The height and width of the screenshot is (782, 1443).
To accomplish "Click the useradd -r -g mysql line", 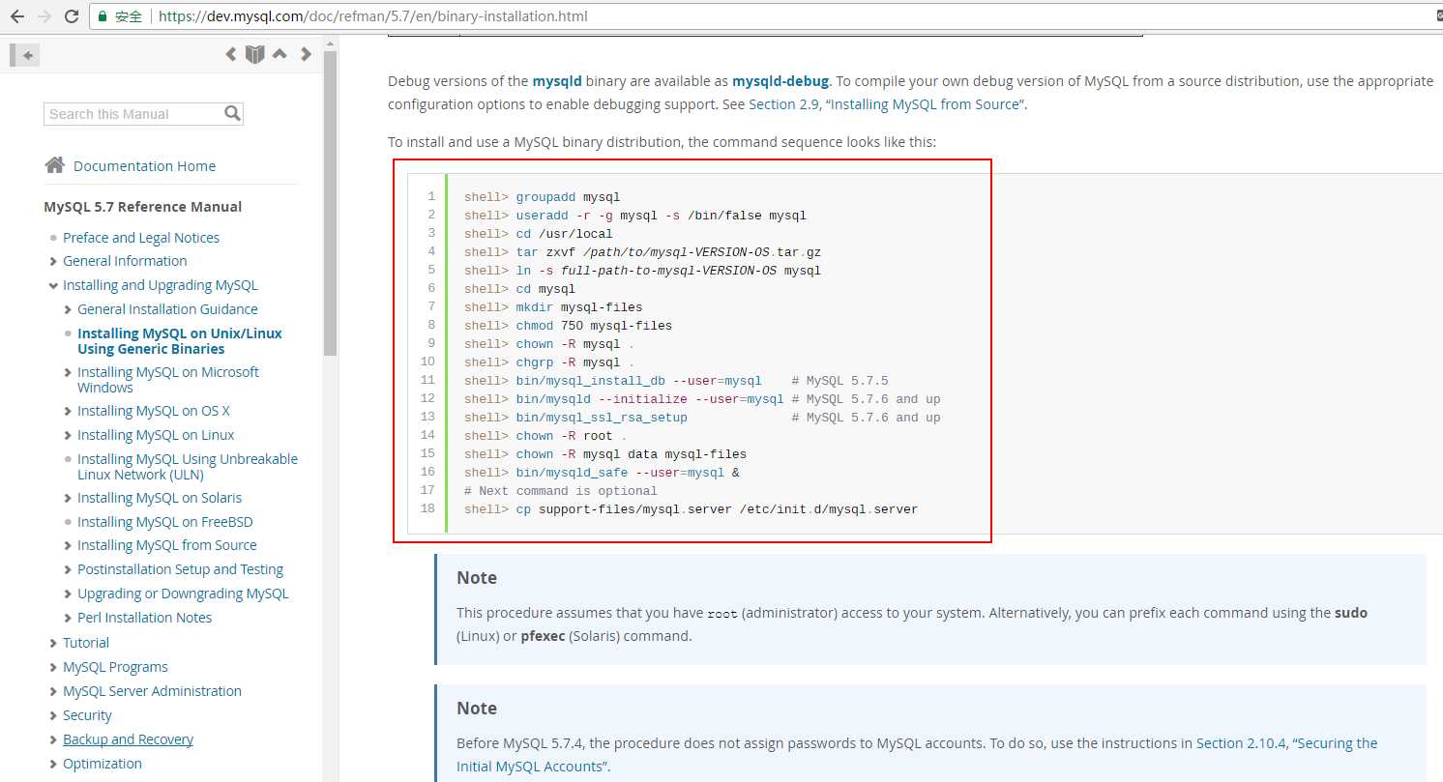I will (x=634, y=216).
